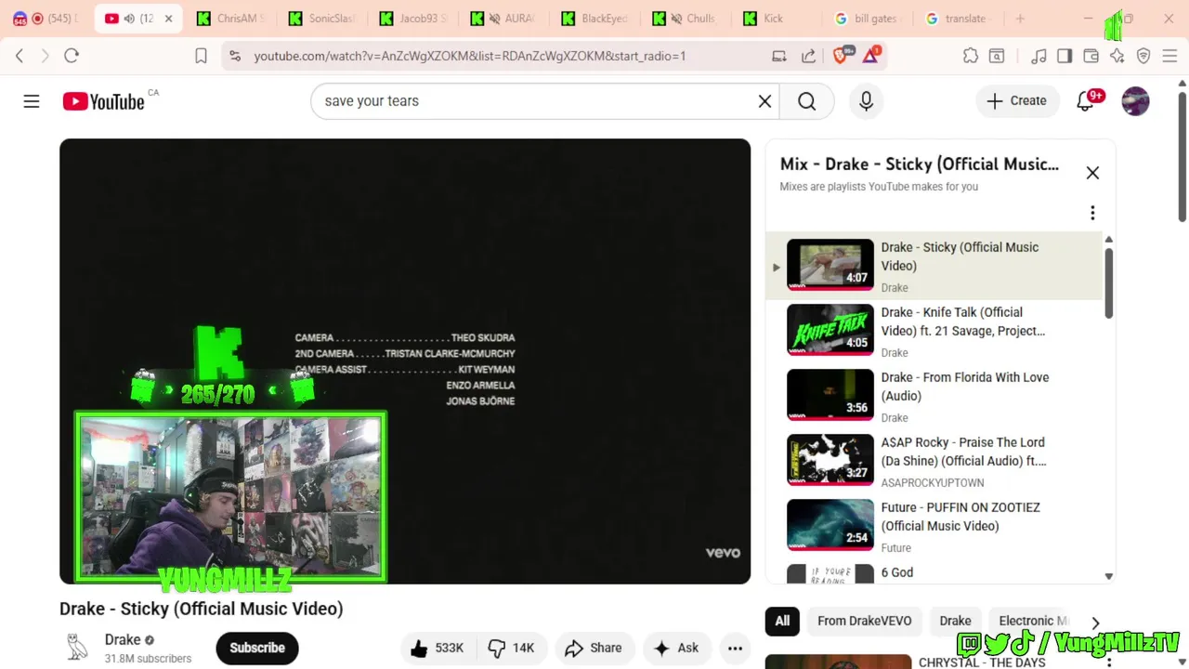Switch to ChrisAM Kick tab
This screenshot has height=669, width=1189.
[x=229, y=19]
